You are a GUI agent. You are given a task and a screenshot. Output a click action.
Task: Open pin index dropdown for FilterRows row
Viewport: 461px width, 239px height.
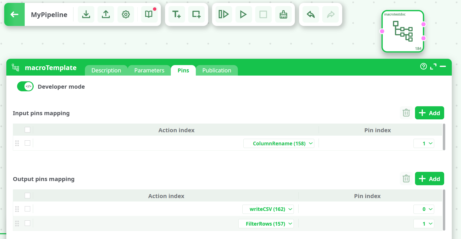pyautogui.click(x=424, y=224)
